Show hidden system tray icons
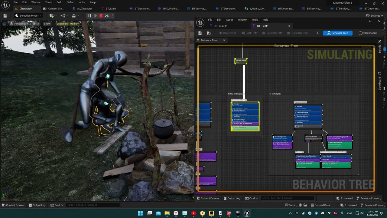The image size is (387, 218). [x=290, y=213]
